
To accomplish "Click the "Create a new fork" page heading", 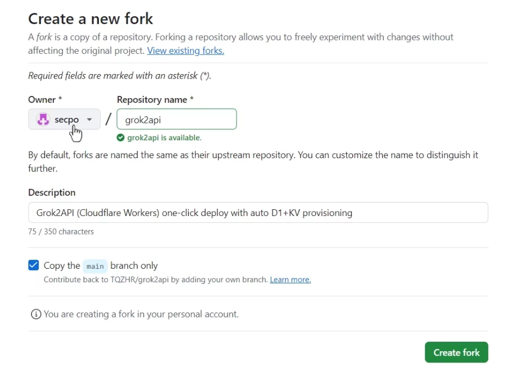I will click(x=90, y=19).
